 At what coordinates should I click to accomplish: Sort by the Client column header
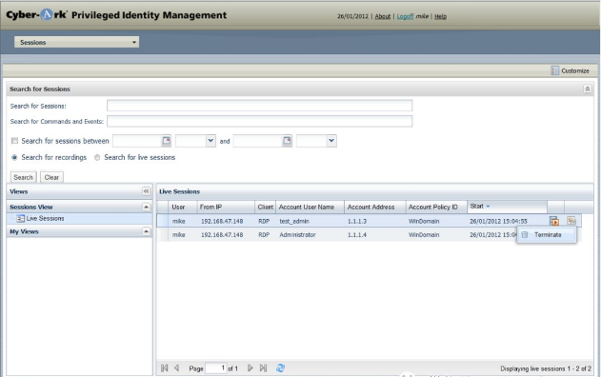(265, 207)
